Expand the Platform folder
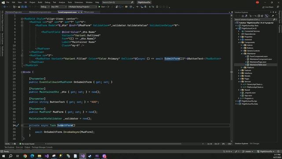The image size is (282, 159). click(241, 68)
